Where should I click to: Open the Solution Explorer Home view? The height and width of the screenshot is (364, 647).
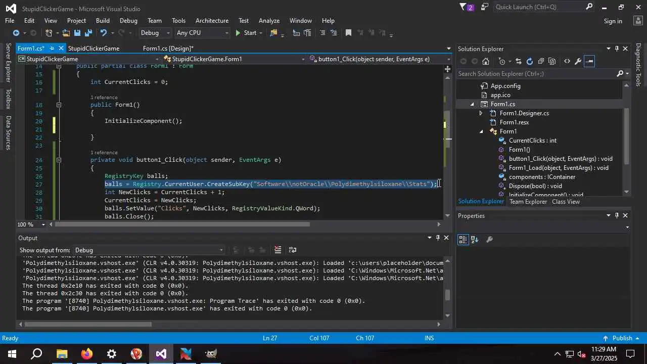point(486,61)
